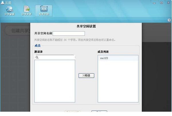Open the 分享链接 toolbar icon
Image resolution: width=172 pixels, height=116 pixels.
click(x=9, y=11)
